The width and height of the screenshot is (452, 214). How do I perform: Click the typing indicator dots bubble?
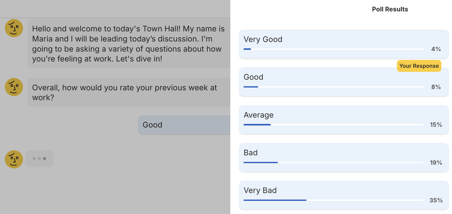point(39,158)
